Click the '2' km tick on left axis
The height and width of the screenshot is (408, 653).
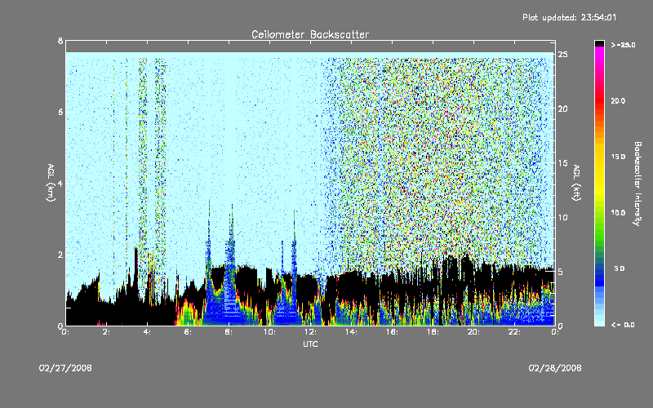[x=60, y=255]
